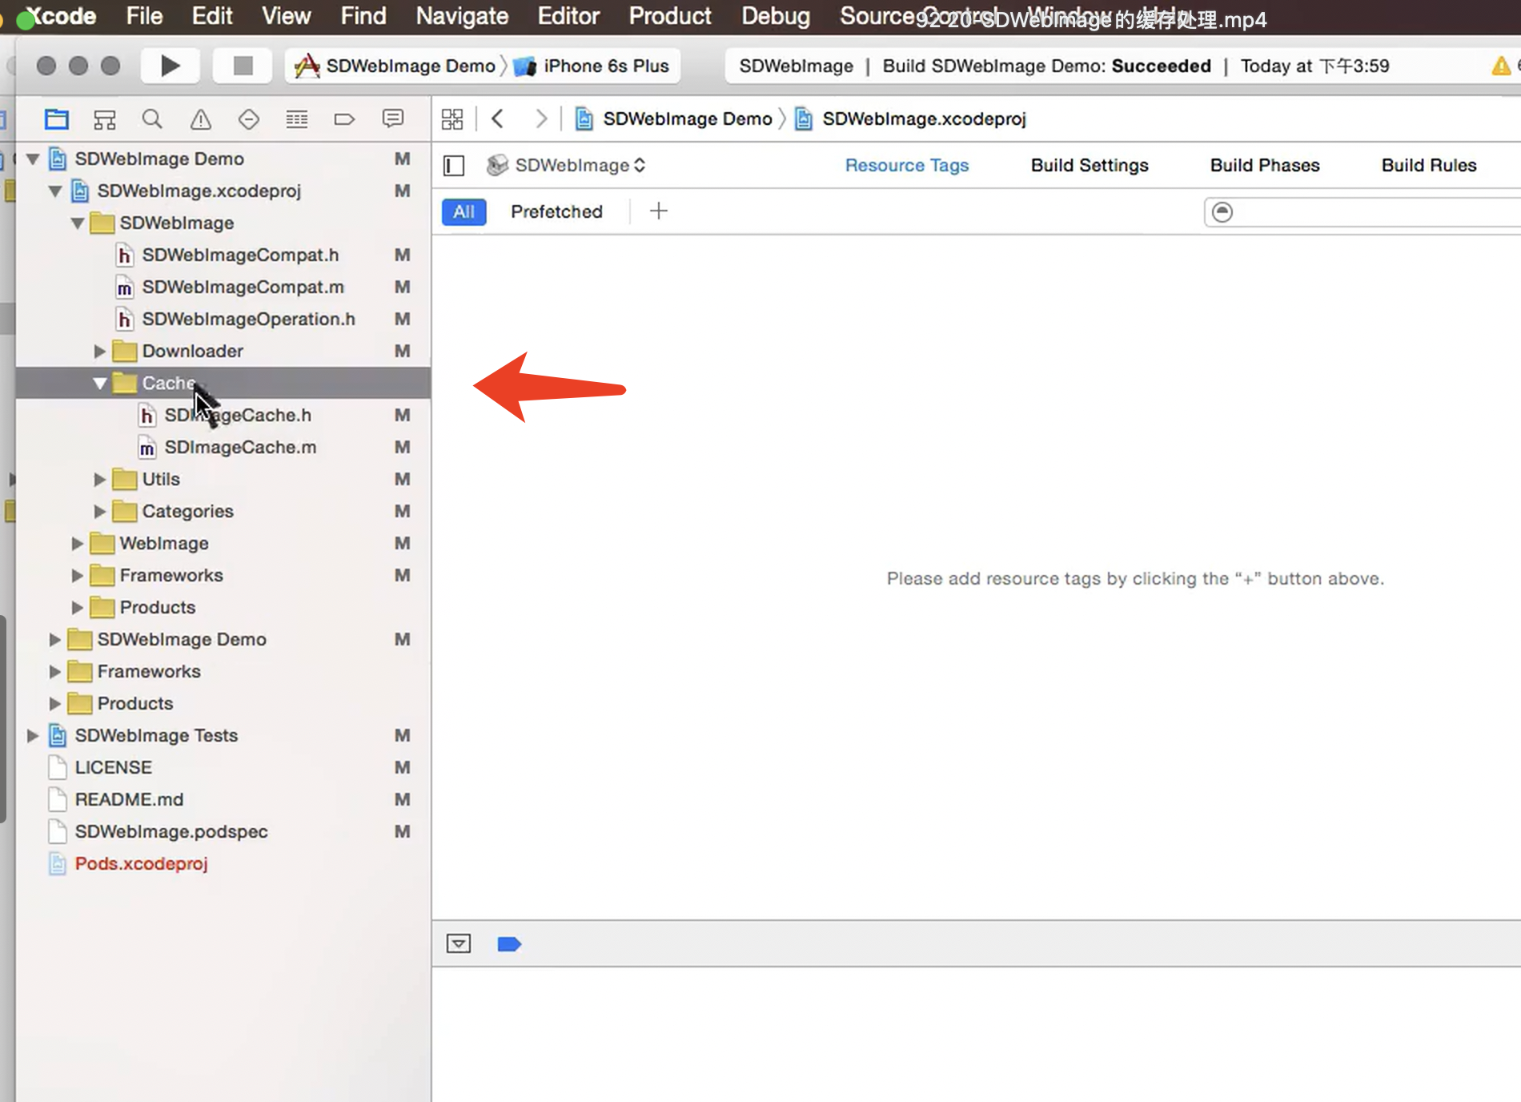Switch to Build Settings tab
Image resolution: width=1521 pixels, height=1102 pixels.
1090,166
